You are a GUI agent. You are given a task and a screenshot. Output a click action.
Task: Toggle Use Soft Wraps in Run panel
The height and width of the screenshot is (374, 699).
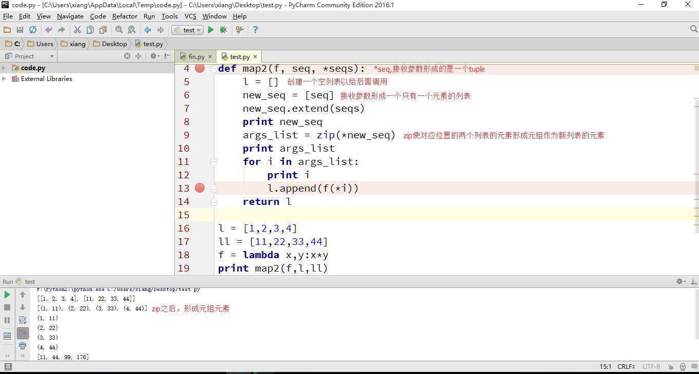coord(23,320)
